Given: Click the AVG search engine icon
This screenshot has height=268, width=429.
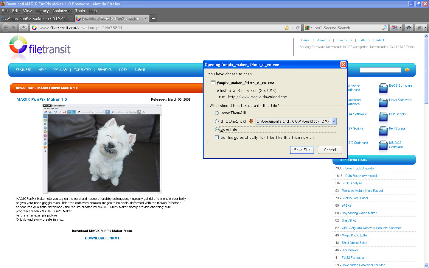Looking at the screenshot, I should click(x=307, y=28).
